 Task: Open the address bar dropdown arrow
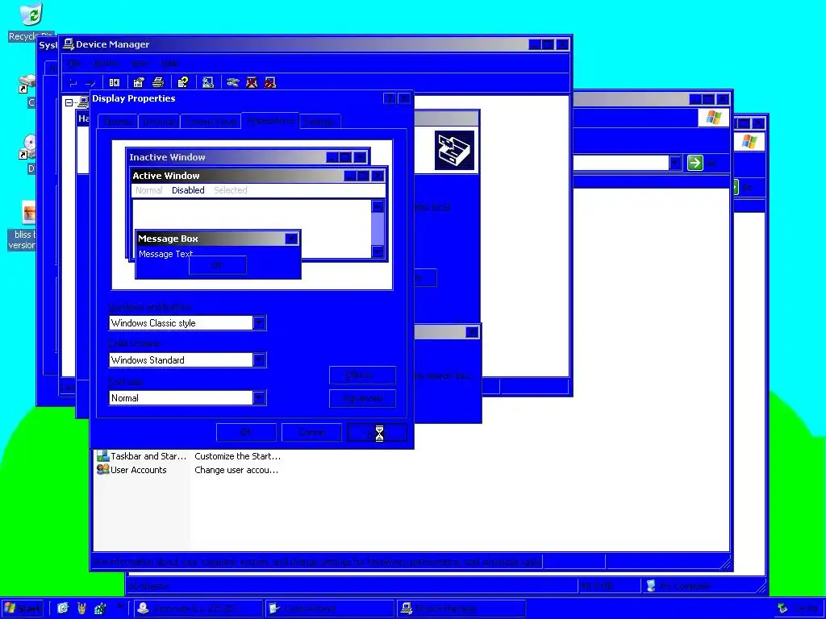(x=675, y=163)
